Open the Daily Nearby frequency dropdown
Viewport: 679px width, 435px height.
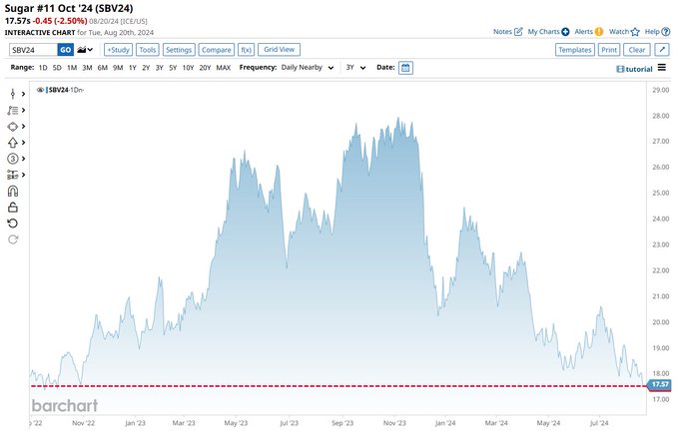[x=307, y=68]
